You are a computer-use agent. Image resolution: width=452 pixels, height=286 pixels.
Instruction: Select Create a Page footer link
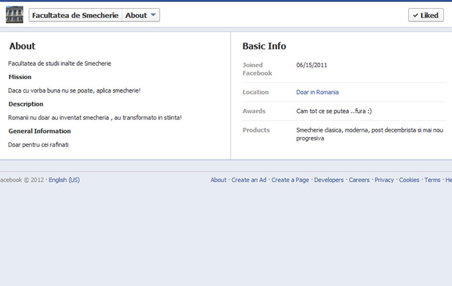(x=290, y=180)
